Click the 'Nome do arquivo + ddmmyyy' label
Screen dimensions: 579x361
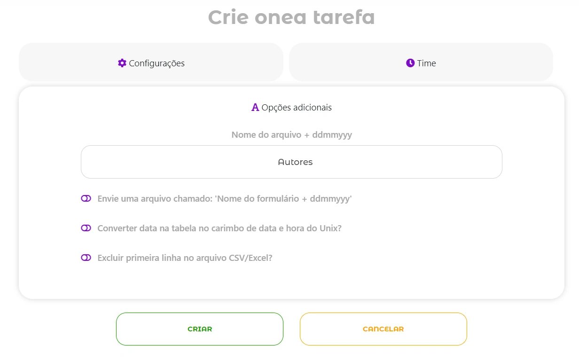pos(292,135)
